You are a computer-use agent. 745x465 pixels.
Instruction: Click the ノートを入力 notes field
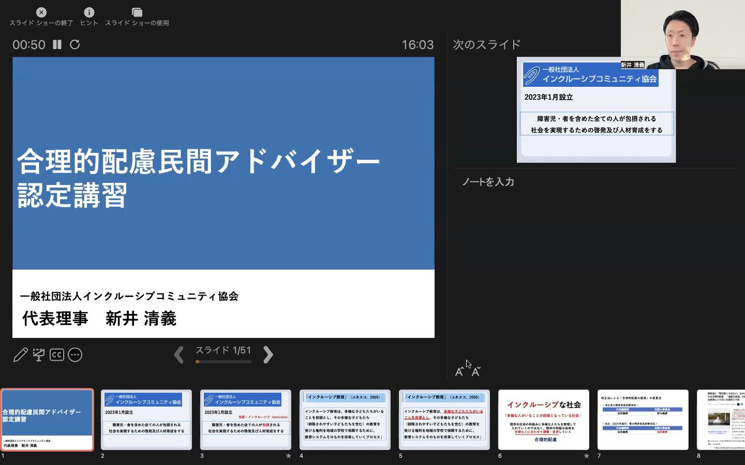click(x=488, y=182)
